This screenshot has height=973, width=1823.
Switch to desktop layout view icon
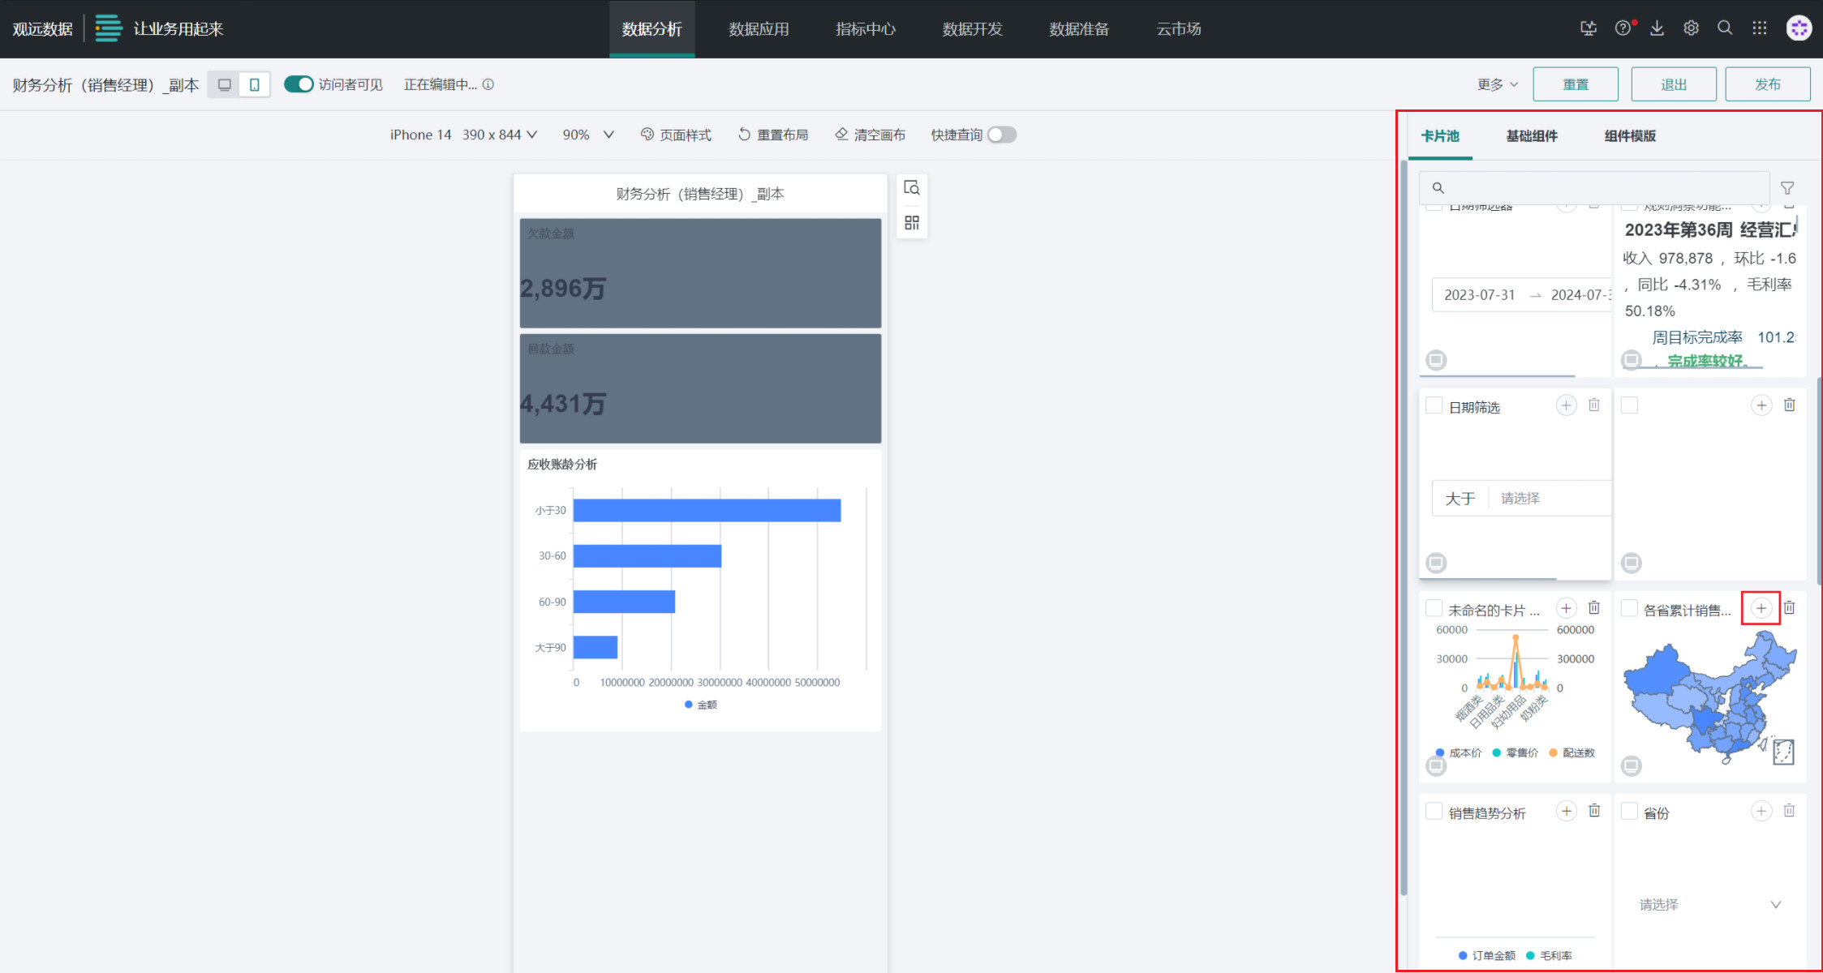pyautogui.click(x=225, y=84)
